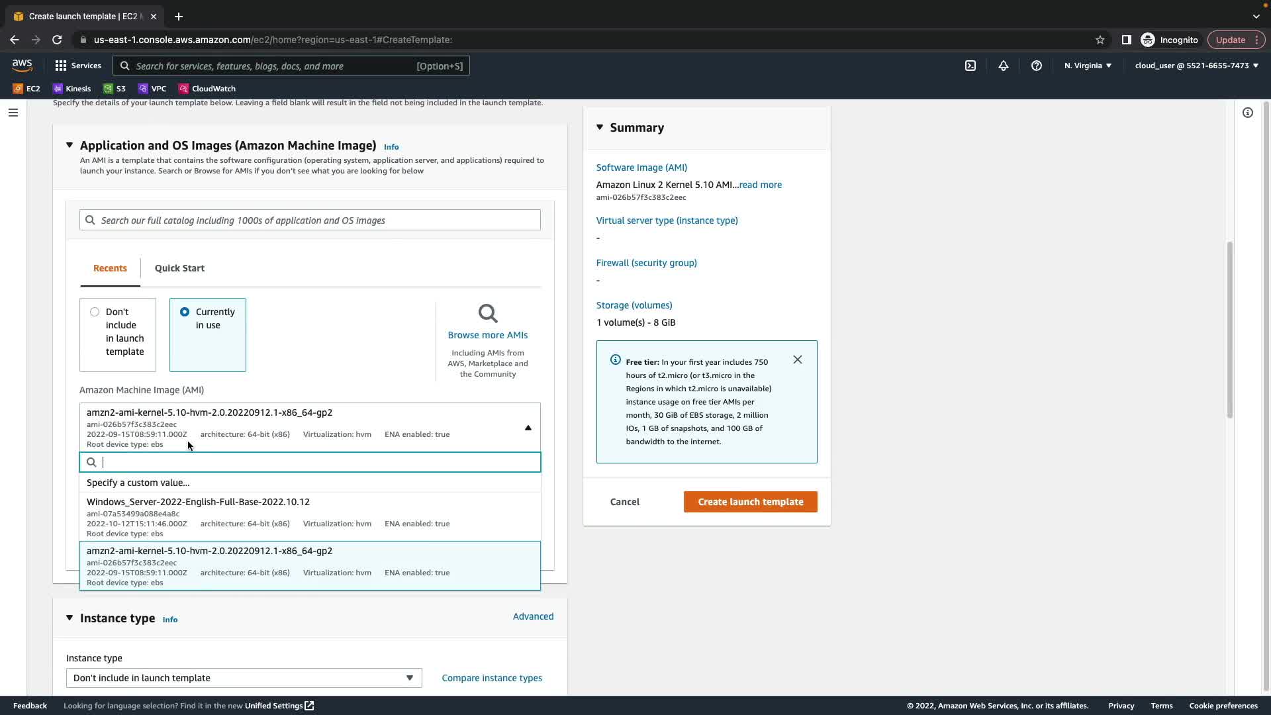Open AWS CloudShell icon in top bar
The width and height of the screenshot is (1271, 715).
(x=970, y=66)
